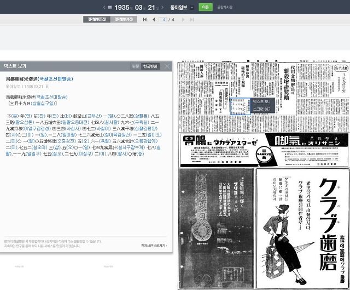Go to the previous page icon
The width and height of the screenshot is (350, 290).
pyautogui.click(x=154, y=20)
